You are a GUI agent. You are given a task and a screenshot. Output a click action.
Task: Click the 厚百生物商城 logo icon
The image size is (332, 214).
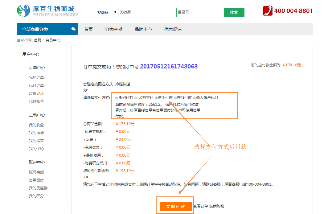pos(24,11)
